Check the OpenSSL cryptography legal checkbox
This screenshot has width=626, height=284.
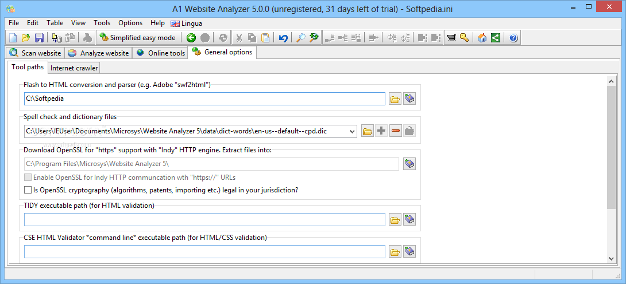click(x=28, y=190)
